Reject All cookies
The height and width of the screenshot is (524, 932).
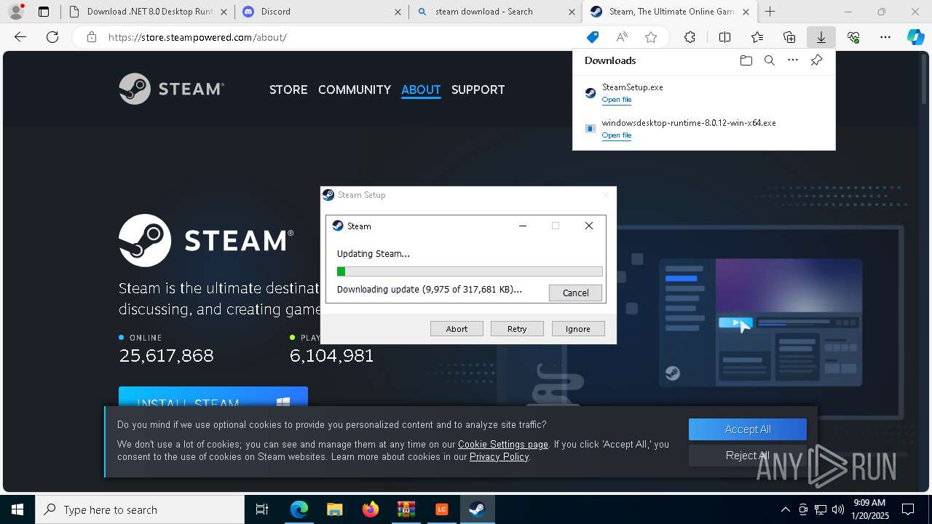[x=748, y=456]
